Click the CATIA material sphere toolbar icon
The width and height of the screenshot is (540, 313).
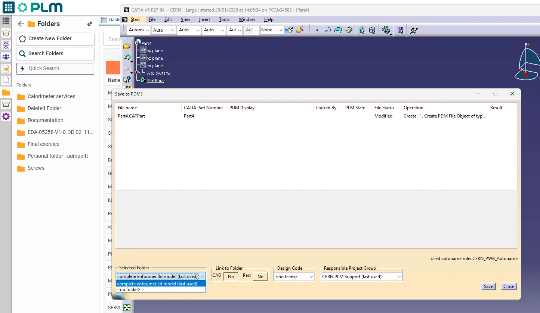point(300,30)
